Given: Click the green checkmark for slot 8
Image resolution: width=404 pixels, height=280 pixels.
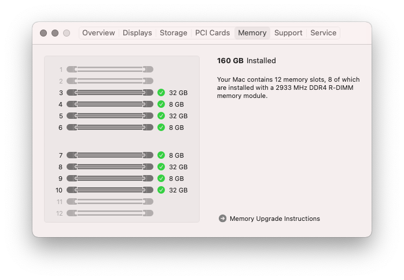Looking at the screenshot, I should pos(161,167).
